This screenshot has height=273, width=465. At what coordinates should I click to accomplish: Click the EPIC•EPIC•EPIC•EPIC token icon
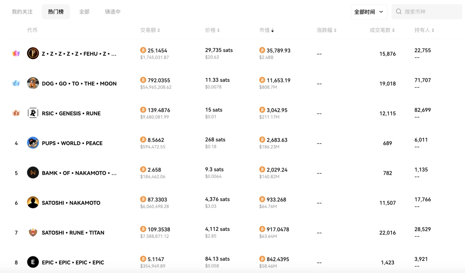tap(33, 262)
